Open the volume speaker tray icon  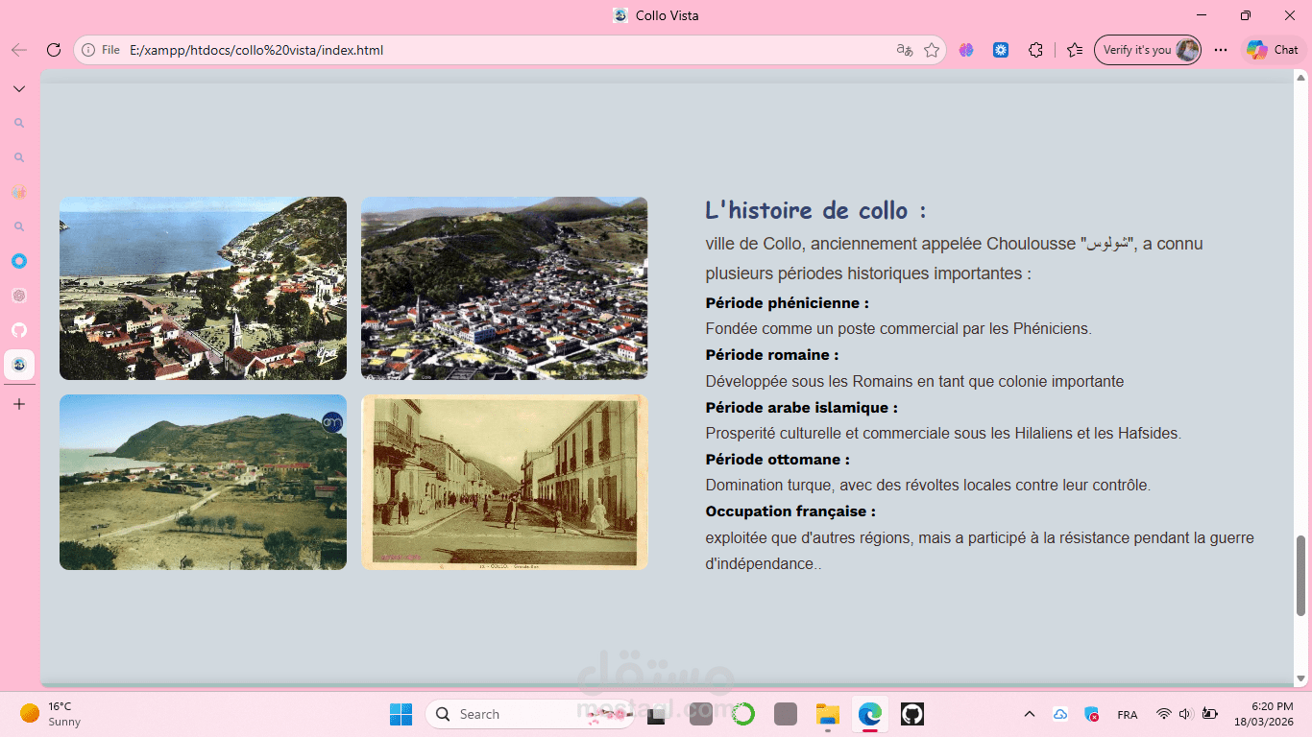(x=1185, y=714)
